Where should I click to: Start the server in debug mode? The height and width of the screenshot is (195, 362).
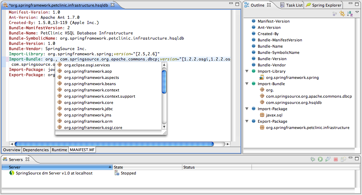tap(313, 159)
